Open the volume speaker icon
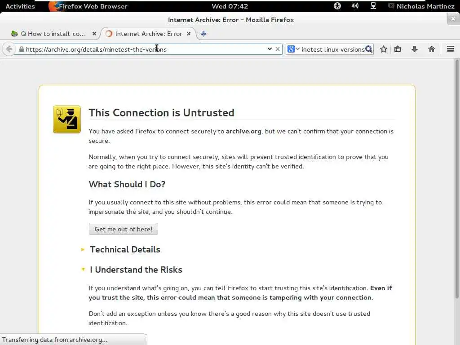Screen dimensions: 460x345 coord(355,6)
